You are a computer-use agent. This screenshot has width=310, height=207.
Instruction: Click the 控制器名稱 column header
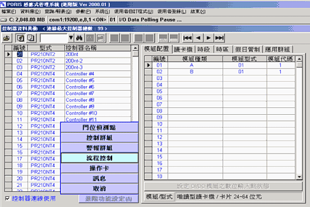pos(98,48)
